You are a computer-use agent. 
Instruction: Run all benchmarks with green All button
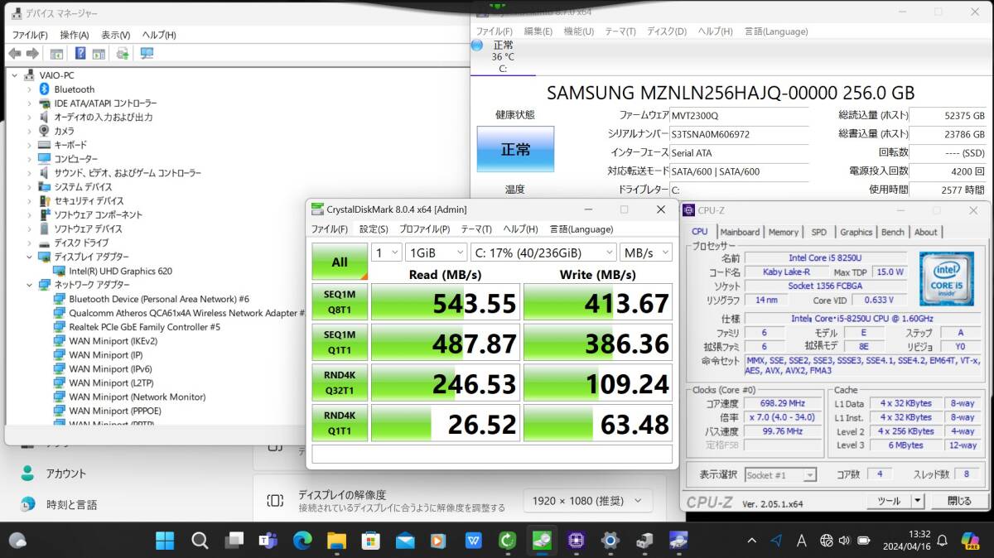[x=340, y=262]
